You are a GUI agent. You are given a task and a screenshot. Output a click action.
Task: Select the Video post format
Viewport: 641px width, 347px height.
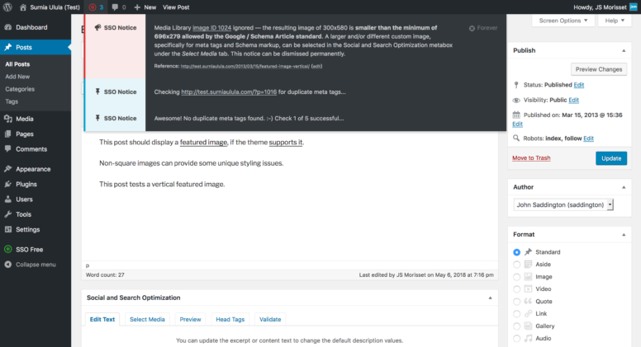click(x=517, y=289)
